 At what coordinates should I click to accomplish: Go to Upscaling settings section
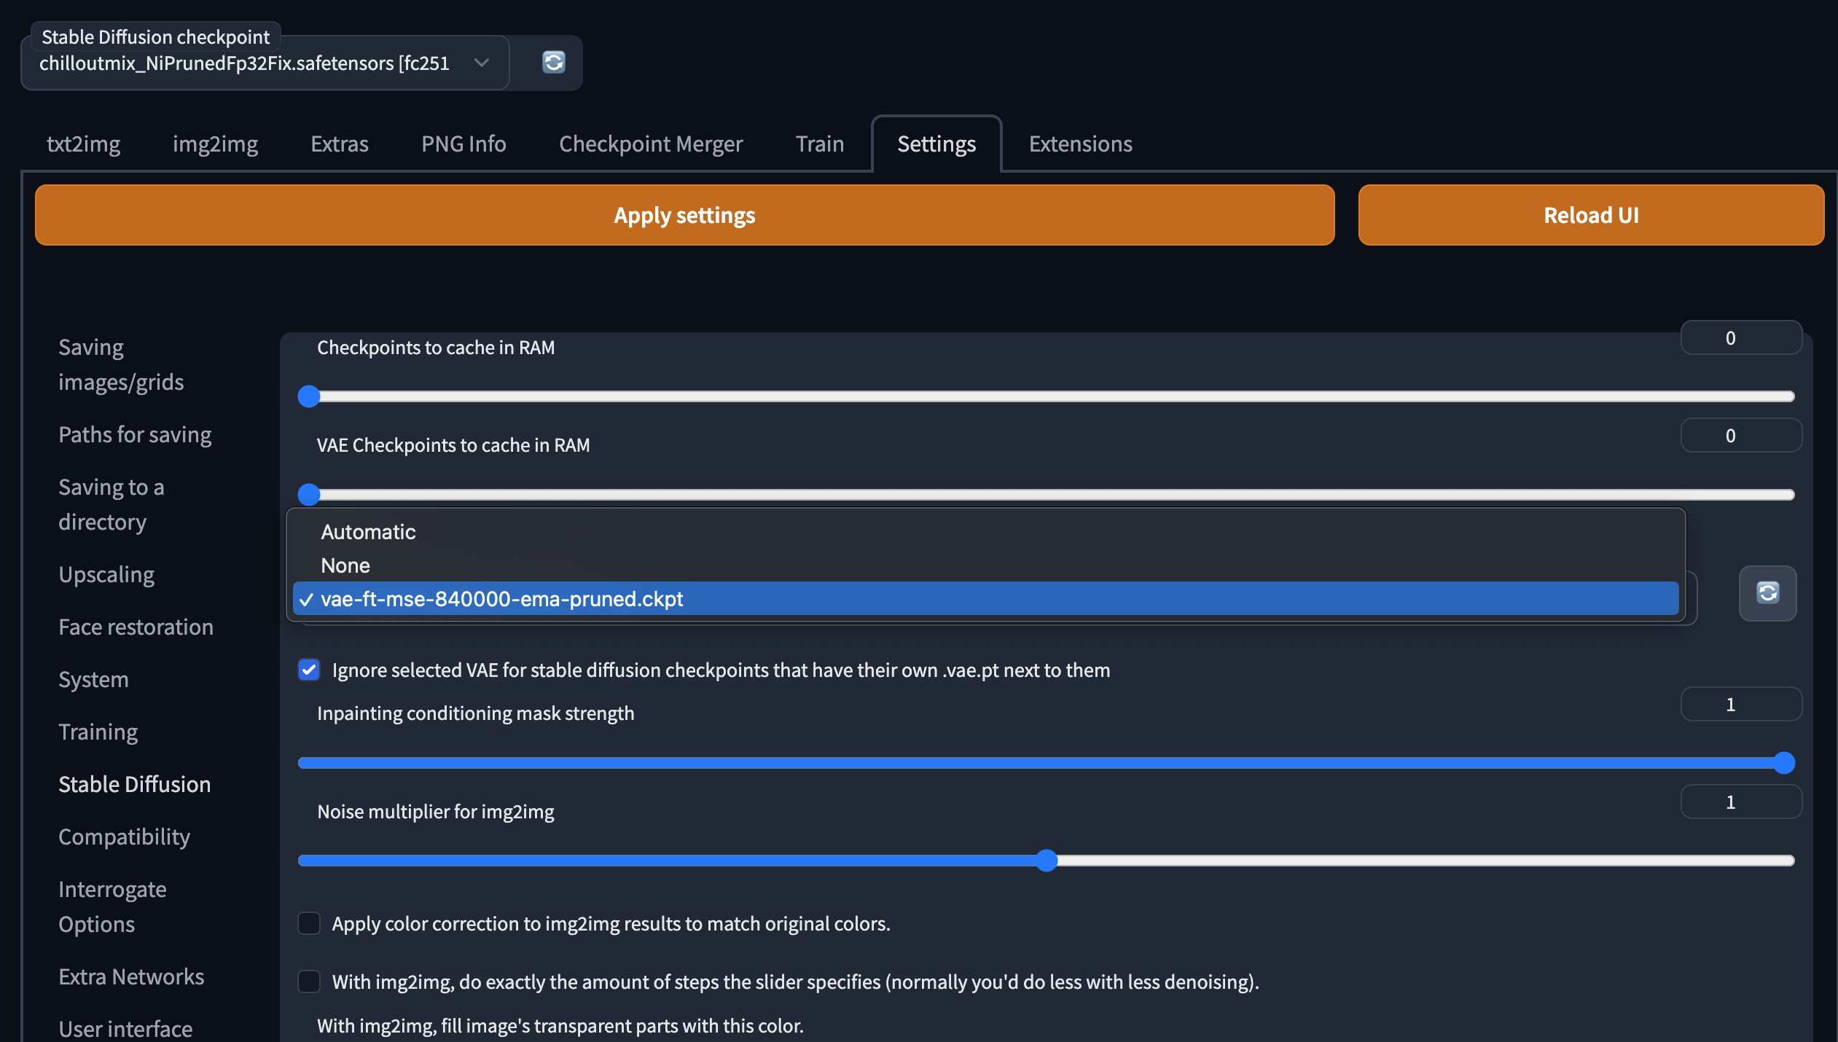pos(106,574)
